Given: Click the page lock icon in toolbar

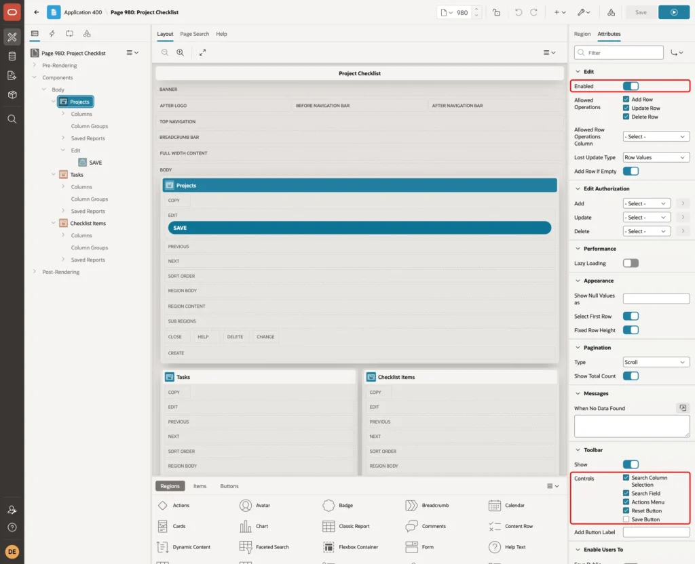Looking at the screenshot, I should [x=496, y=12].
